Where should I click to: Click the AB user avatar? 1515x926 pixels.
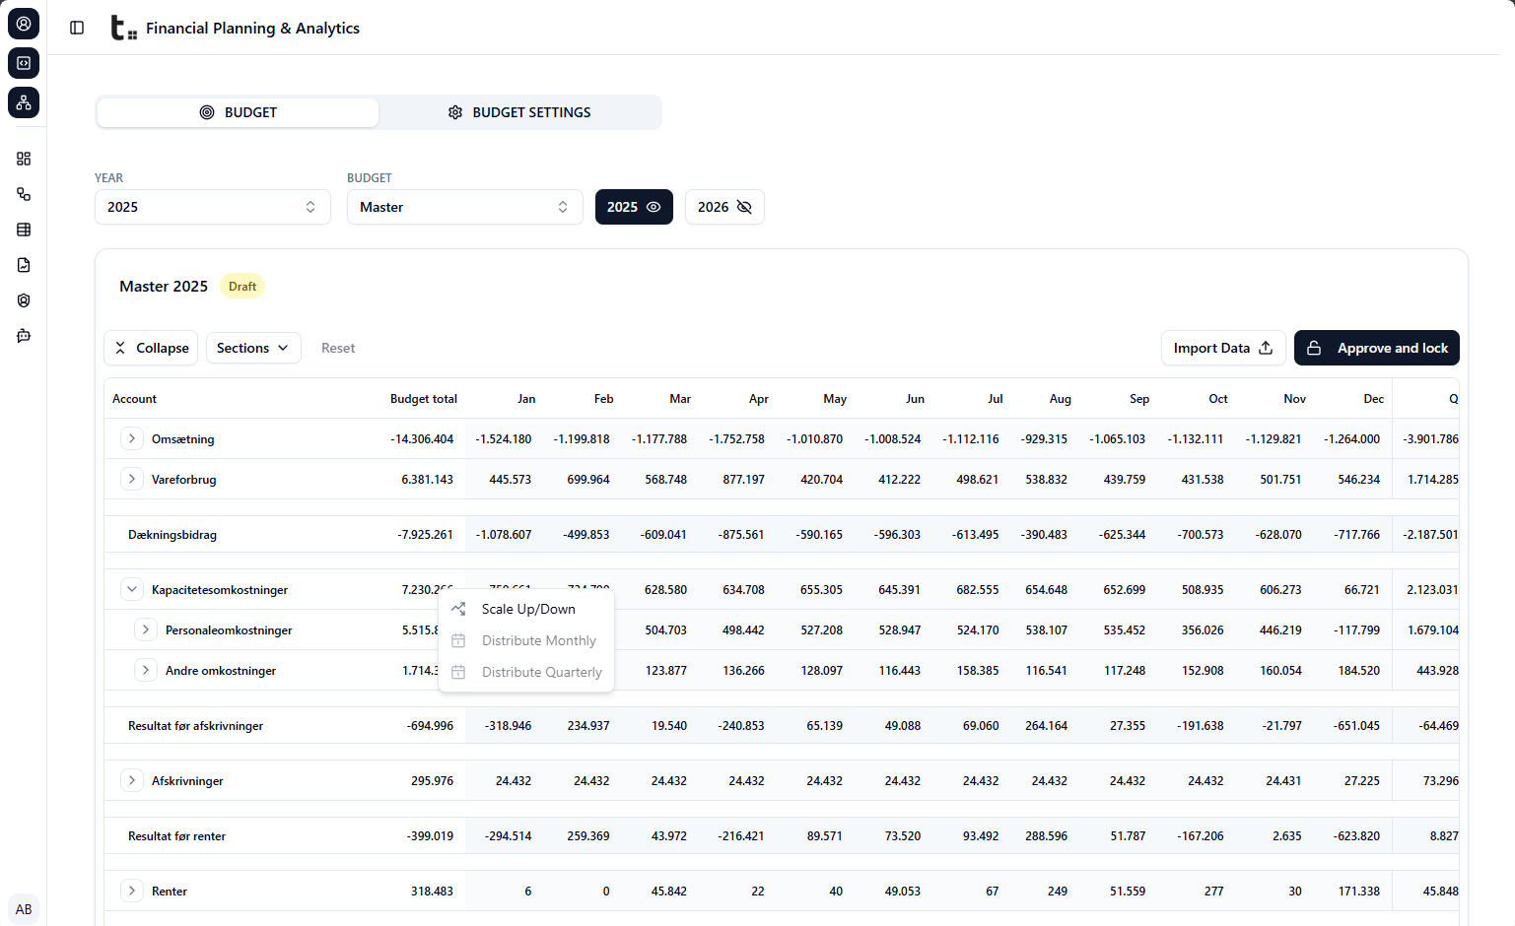tap(24, 909)
